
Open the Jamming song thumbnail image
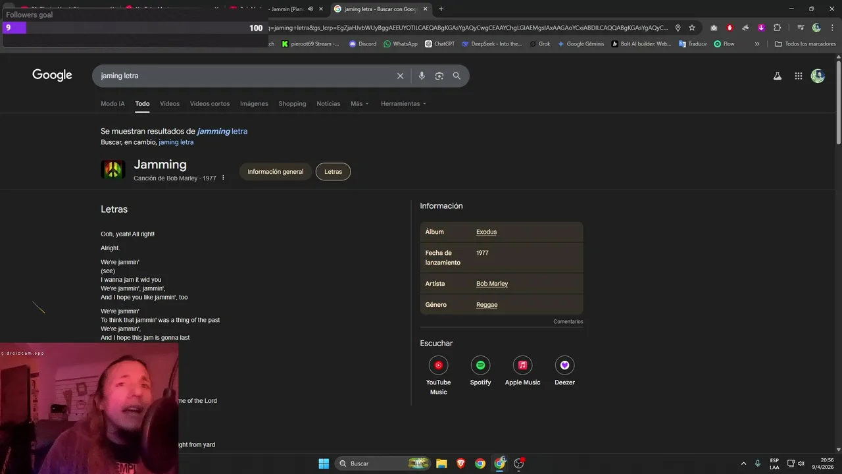(x=113, y=170)
